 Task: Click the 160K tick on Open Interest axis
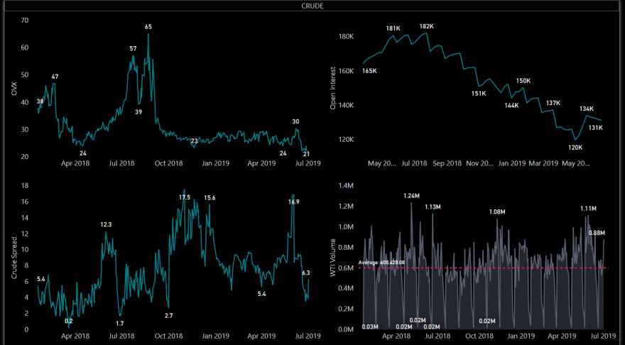coord(346,71)
